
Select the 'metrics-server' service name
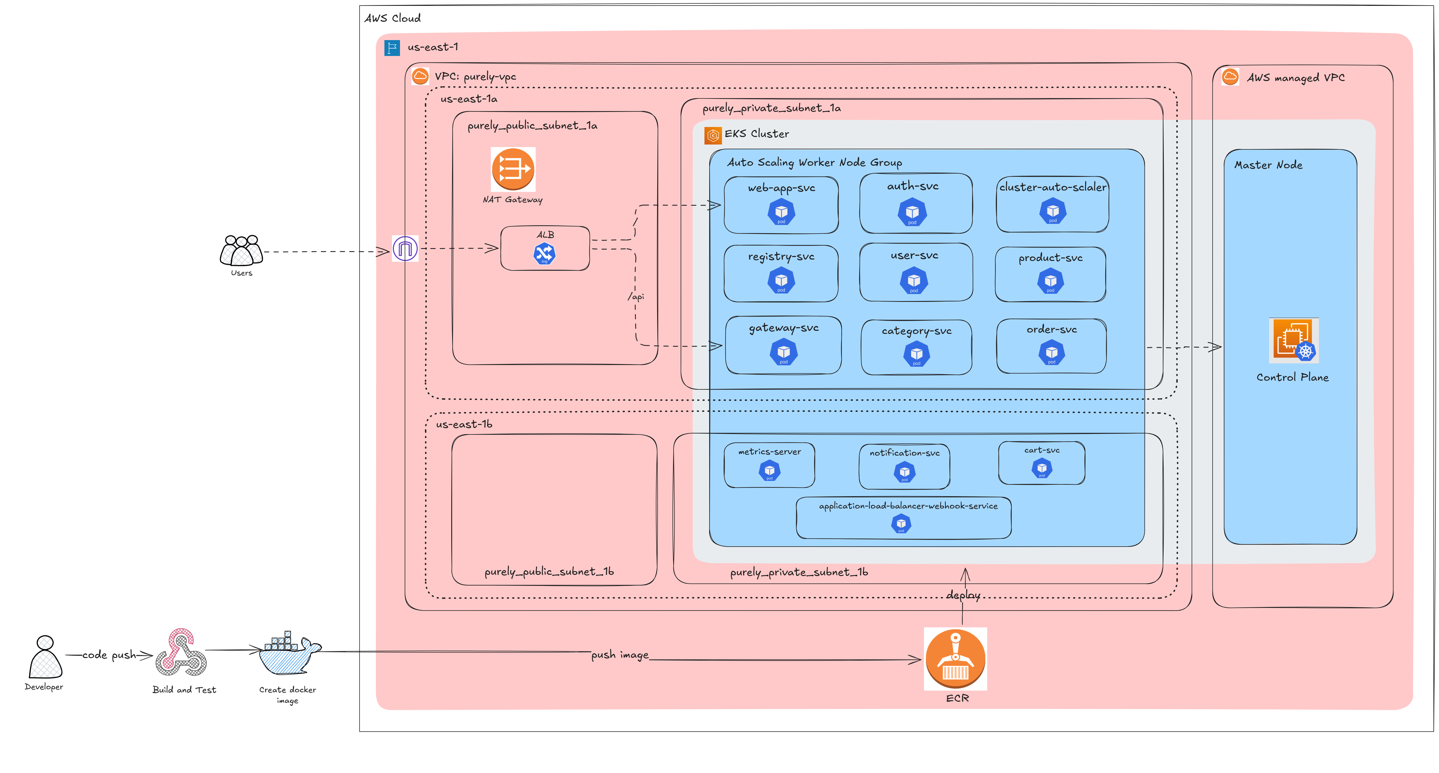(x=770, y=452)
